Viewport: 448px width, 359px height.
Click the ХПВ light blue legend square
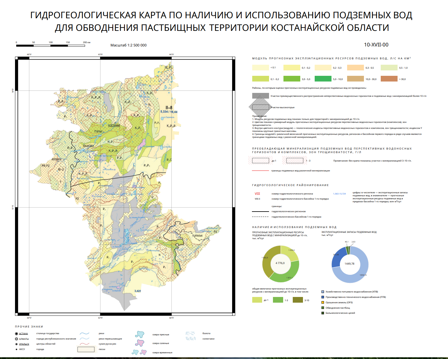[323, 292]
